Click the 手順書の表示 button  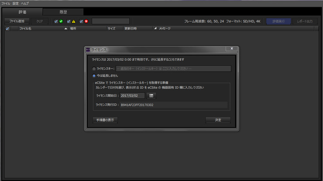point(105,120)
